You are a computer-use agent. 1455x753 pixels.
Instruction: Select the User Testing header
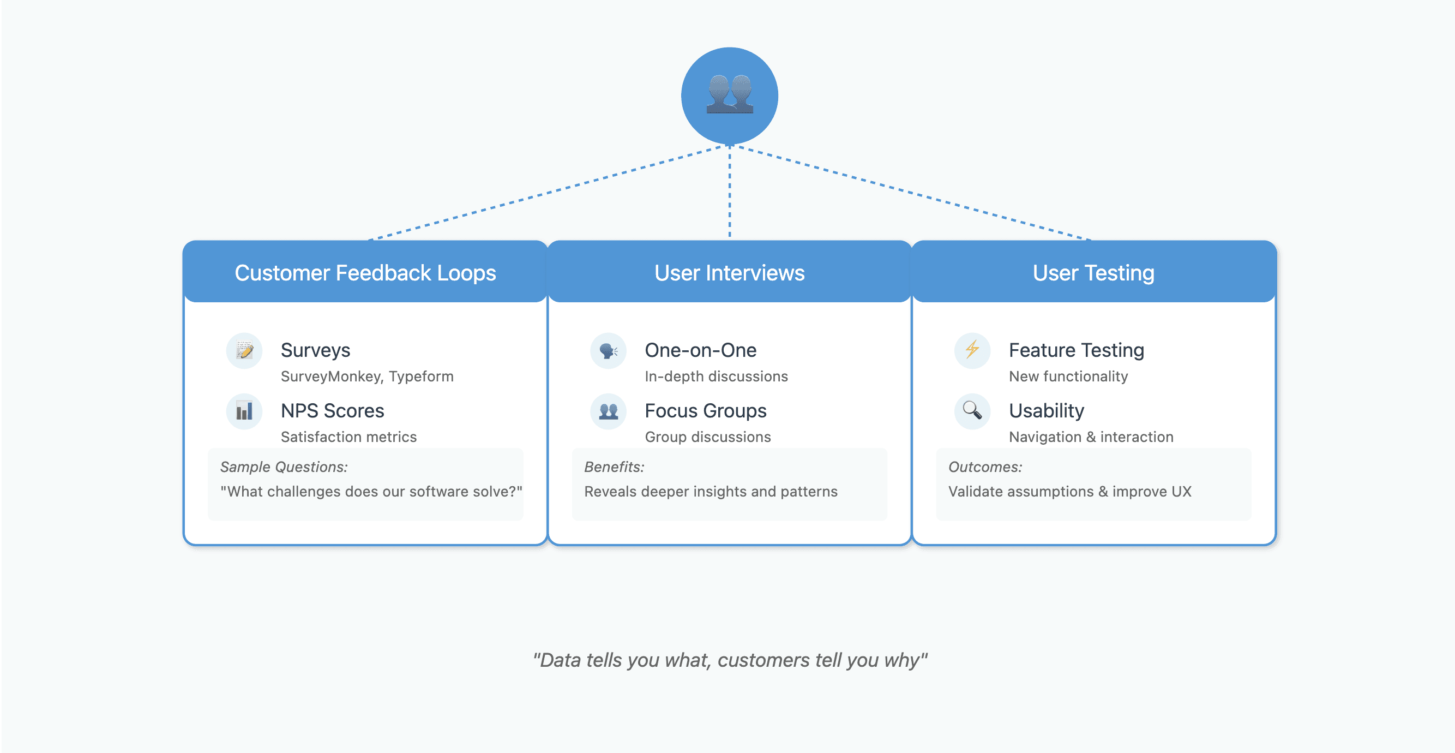coord(1093,272)
